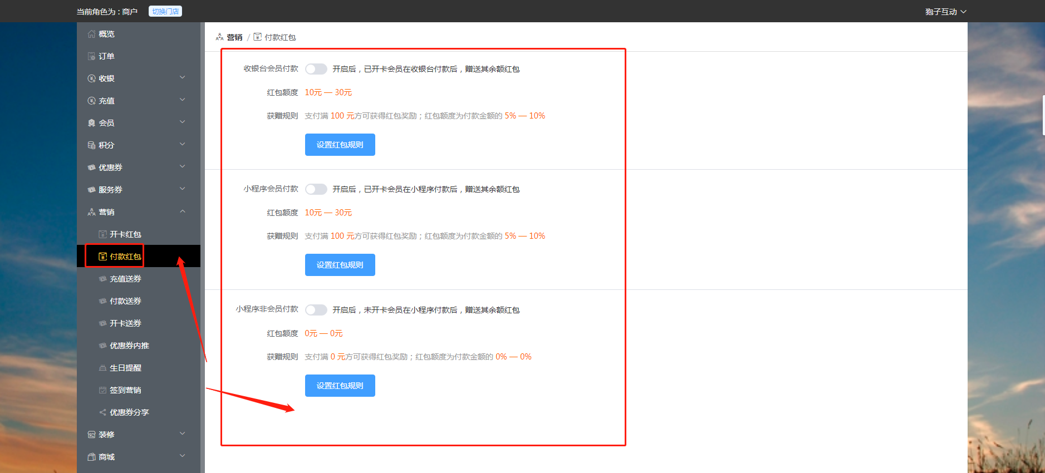Click the 当前角色为：商户 label

[x=107, y=12]
